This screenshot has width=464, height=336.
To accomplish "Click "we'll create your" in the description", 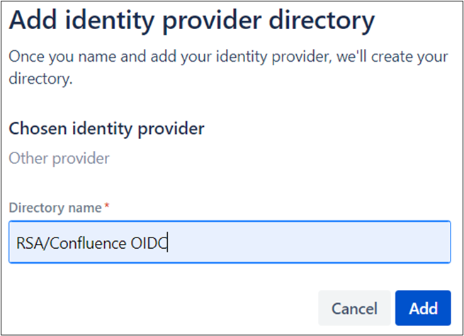I will click(x=395, y=57).
